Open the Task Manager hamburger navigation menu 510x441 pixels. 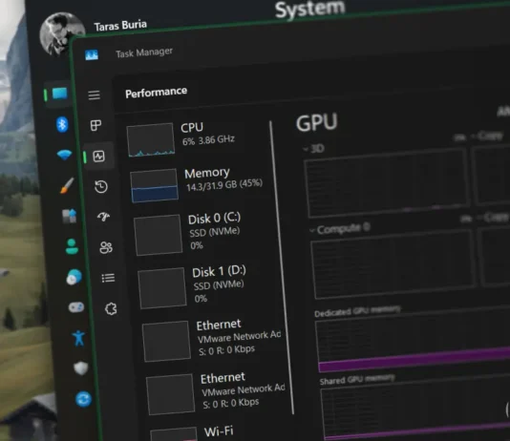click(x=94, y=95)
